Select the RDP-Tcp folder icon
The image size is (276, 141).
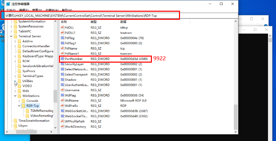pos(23,106)
